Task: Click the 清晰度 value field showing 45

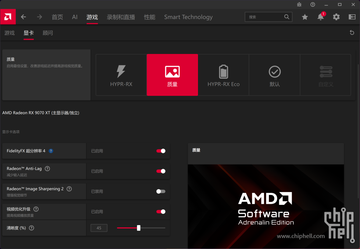Action: pyautogui.click(x=99, y=228)
